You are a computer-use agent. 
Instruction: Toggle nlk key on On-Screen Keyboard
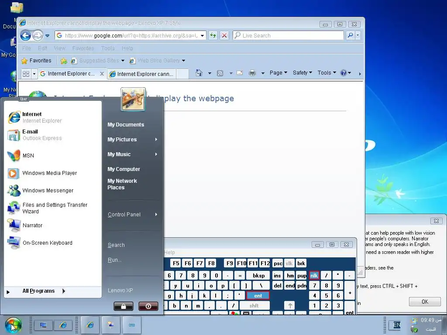point(314,276)
